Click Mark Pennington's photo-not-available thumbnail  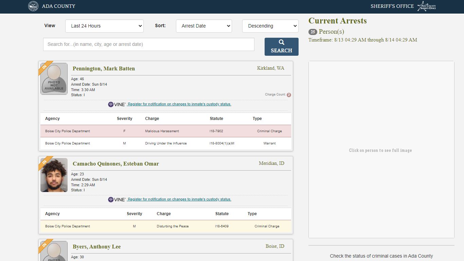(x=54, y=79)
